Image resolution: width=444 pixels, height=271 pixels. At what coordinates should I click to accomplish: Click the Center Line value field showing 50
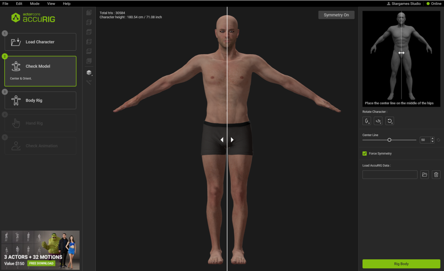point(425,140)
